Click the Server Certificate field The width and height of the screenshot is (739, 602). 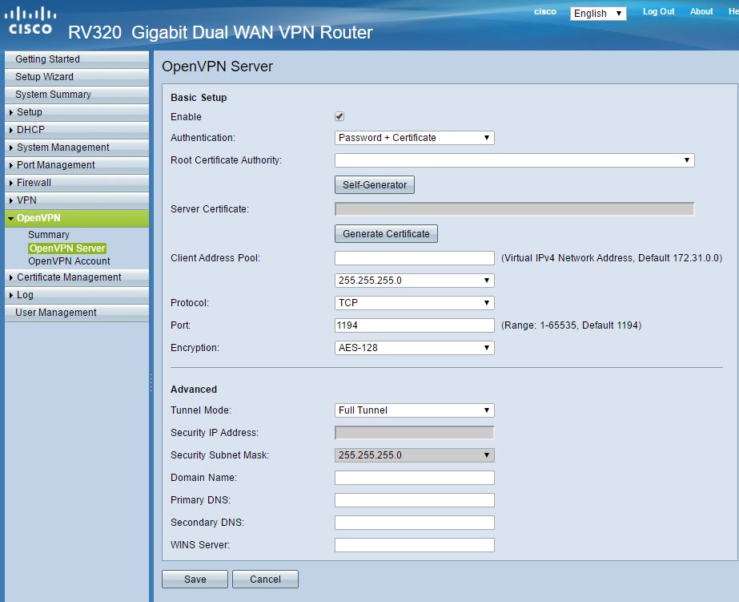click(x=514, y=209)
